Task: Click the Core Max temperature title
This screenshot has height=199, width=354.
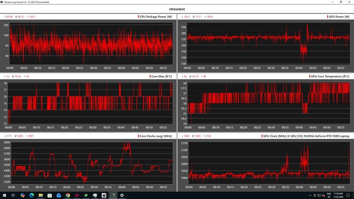Action: [162, 77]
